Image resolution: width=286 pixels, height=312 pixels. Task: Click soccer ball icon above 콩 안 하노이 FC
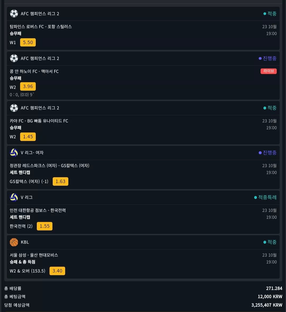pos(14,58)
